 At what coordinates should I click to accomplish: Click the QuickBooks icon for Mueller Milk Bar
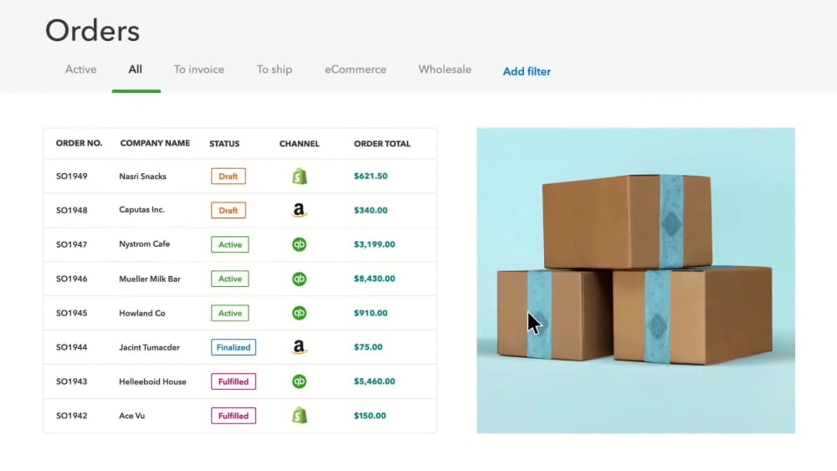point(300,279)
